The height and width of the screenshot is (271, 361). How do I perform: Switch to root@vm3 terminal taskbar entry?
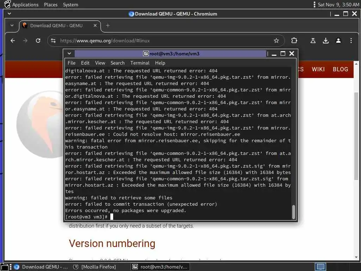(160, 267)
